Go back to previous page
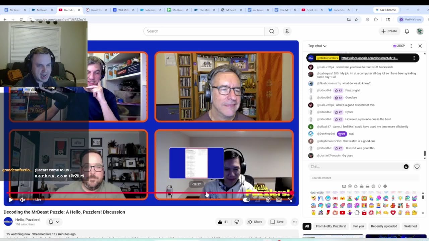 click(5, 19)
